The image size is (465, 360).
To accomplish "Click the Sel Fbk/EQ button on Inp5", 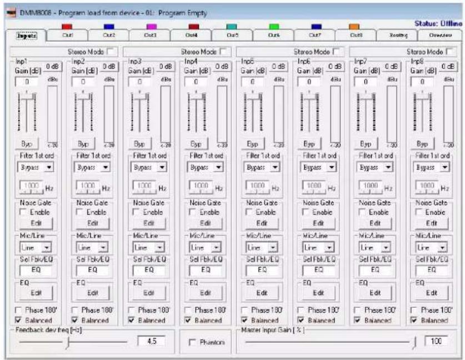I will click(x=262, y=270).
